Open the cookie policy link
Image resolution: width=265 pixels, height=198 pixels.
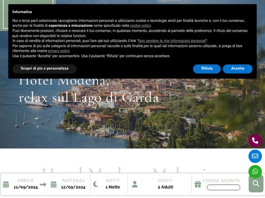tap(140, 26)
